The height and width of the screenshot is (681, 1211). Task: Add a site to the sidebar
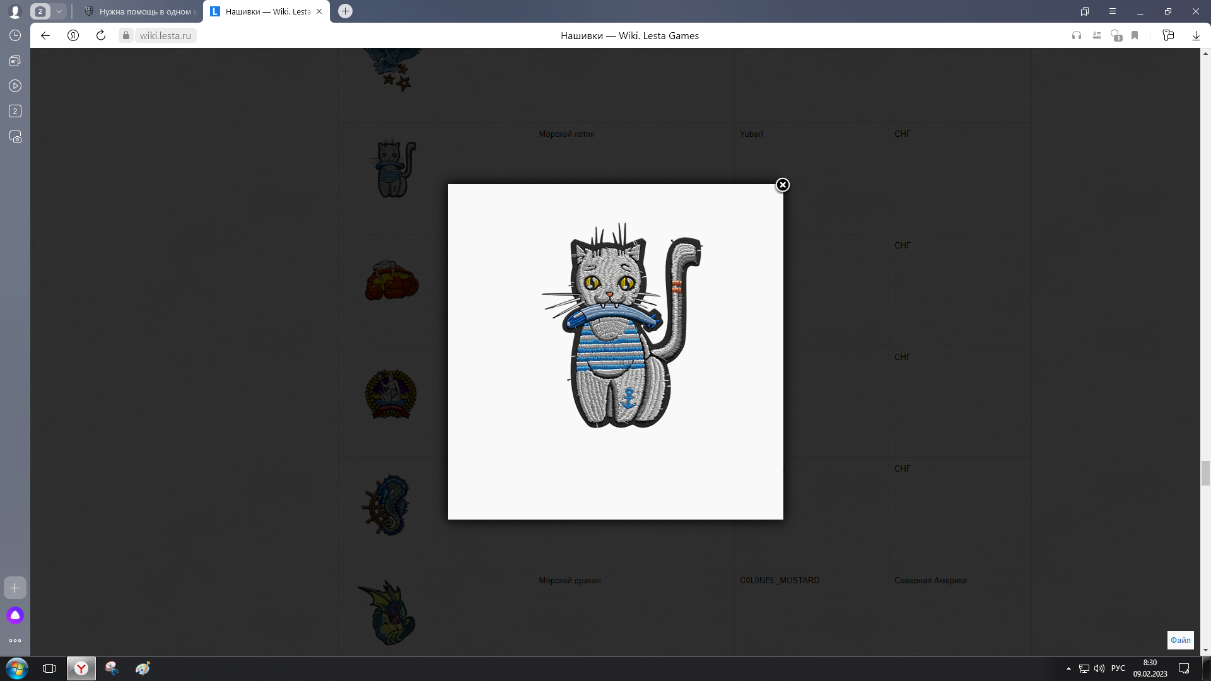(15, 588)
